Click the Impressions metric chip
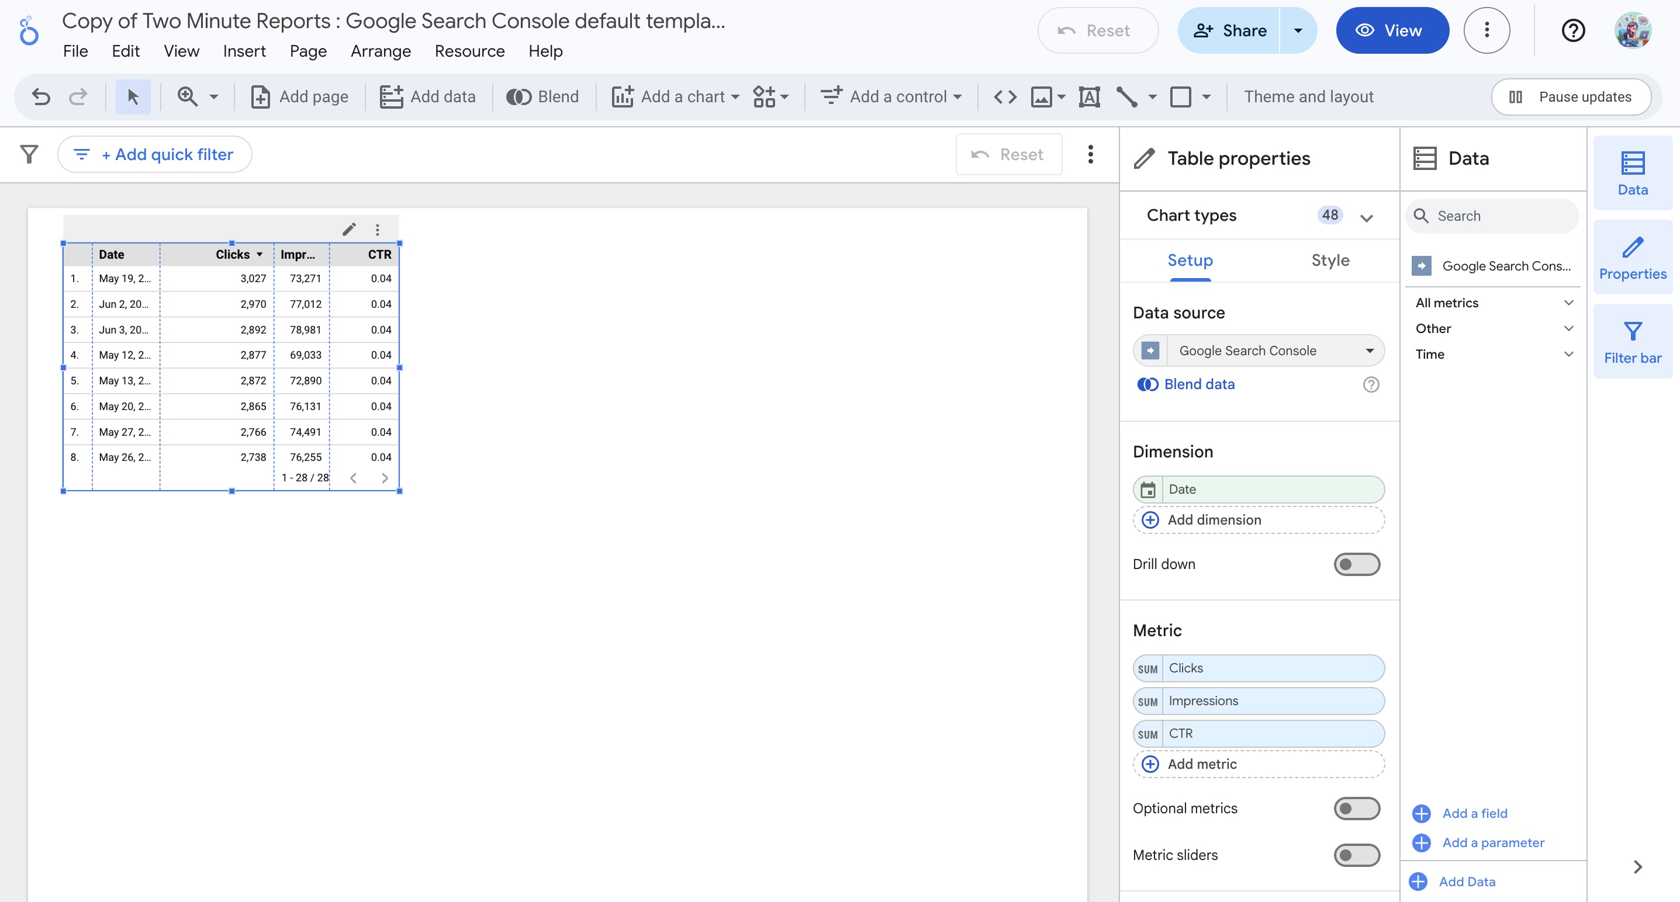This screenshot has width=1680, height=902. coord(1259,701)
